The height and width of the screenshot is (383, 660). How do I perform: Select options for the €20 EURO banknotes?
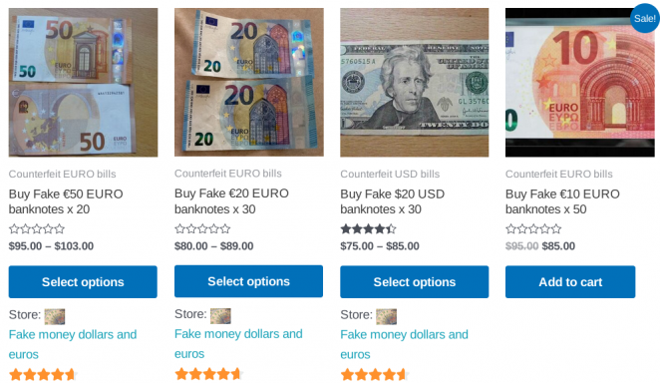(x=249, y=281)
